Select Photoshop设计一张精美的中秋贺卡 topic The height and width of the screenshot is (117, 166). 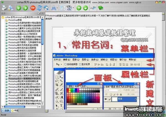coord(24,79)
